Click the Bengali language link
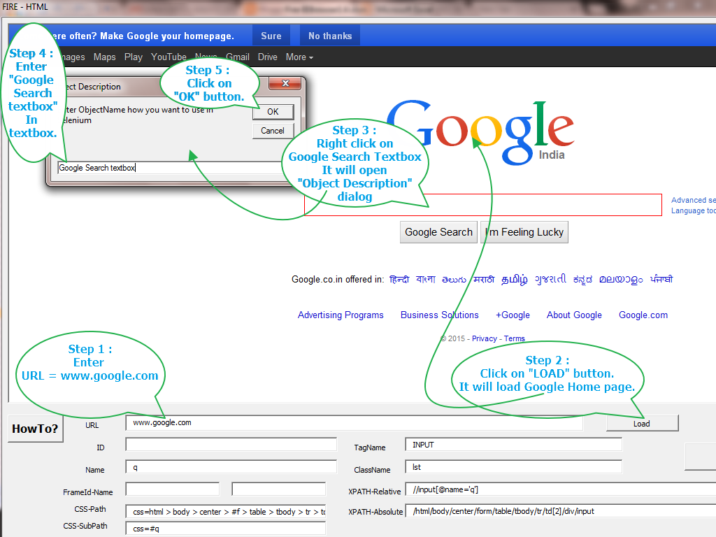This screenshot has width=716, height=537. point(426,280)
